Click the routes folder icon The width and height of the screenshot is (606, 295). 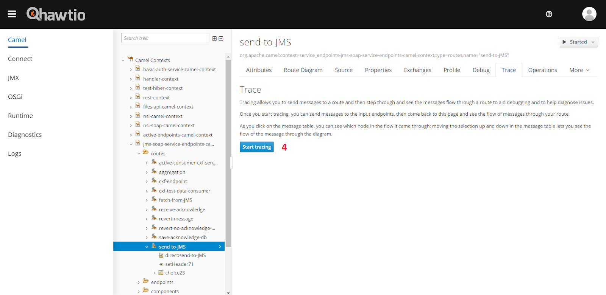(x=145, y=152)
